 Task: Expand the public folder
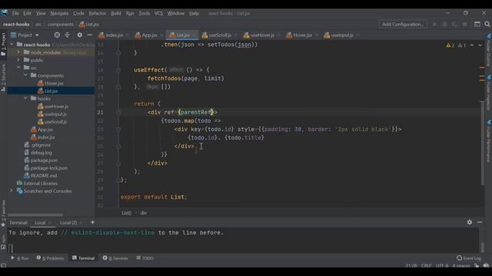(18, 60)
